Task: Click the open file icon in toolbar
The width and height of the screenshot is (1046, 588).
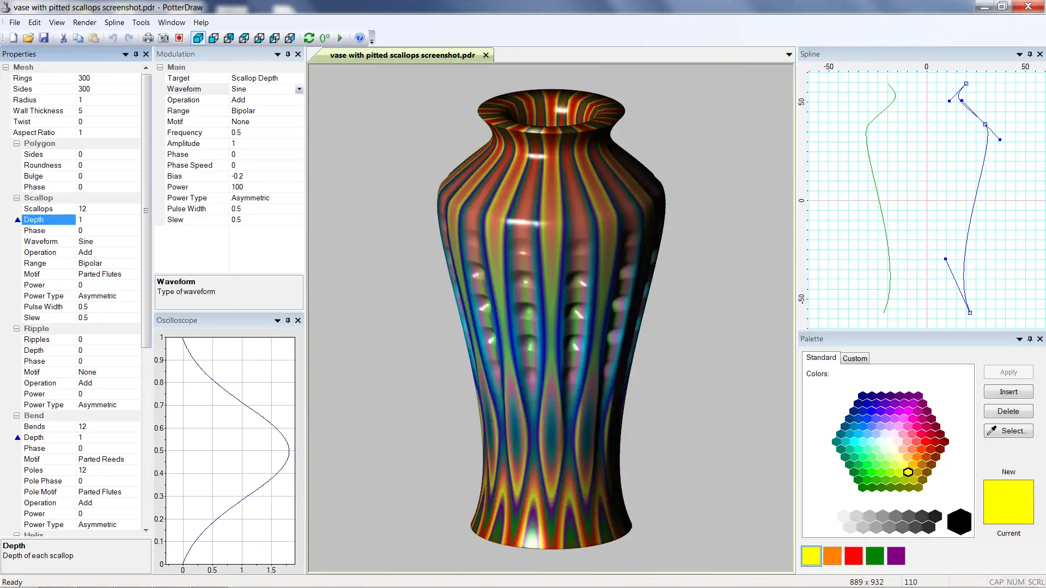Action: 29,38
